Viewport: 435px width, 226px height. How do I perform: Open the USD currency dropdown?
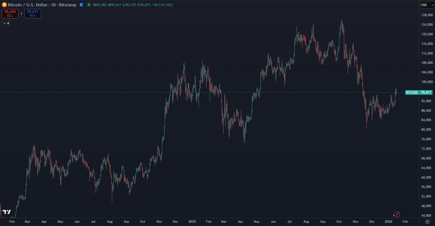[427, 5]
